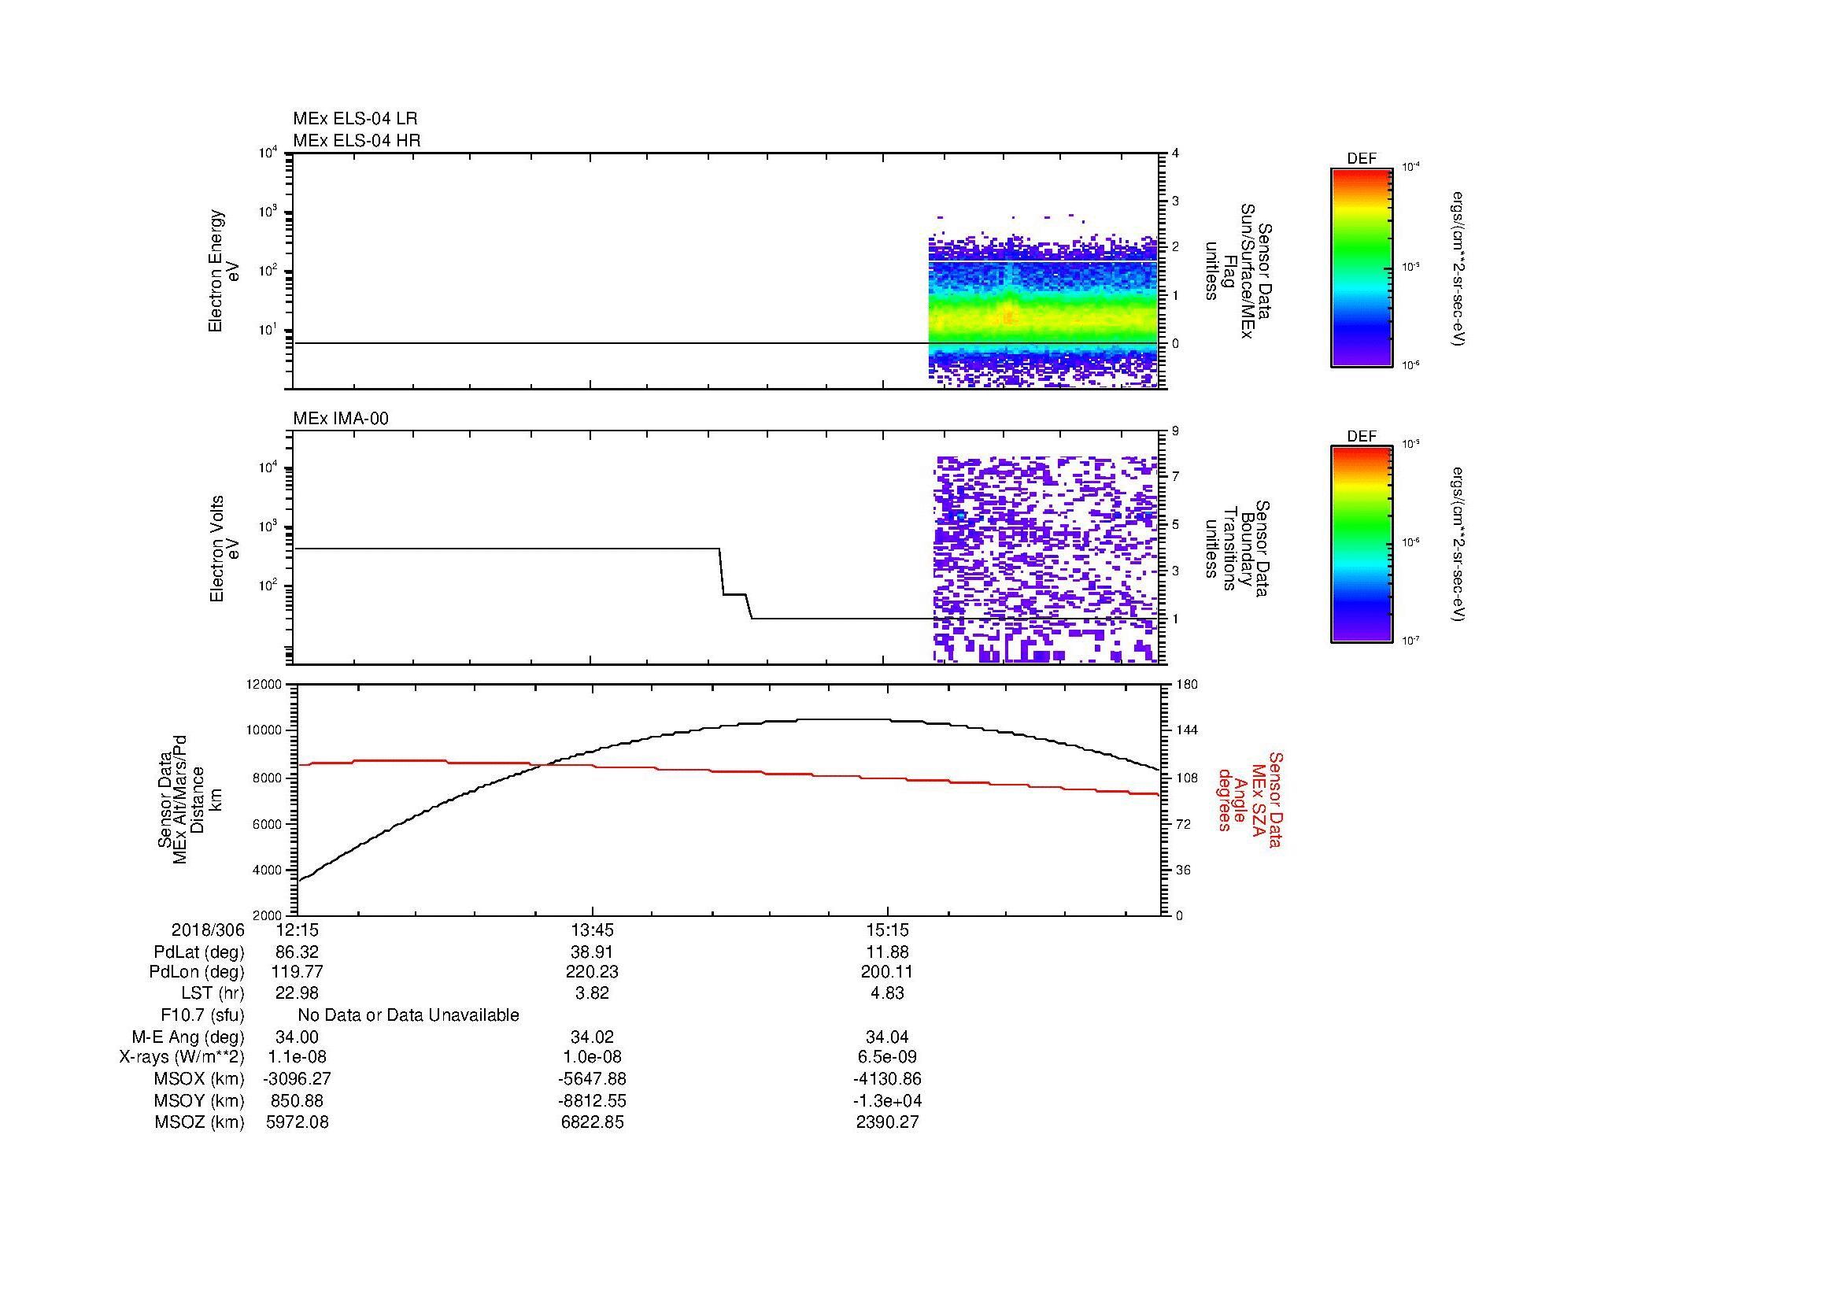
Task: Click the 'MEx ELS-04 LR' plot title
Action: 355,119
